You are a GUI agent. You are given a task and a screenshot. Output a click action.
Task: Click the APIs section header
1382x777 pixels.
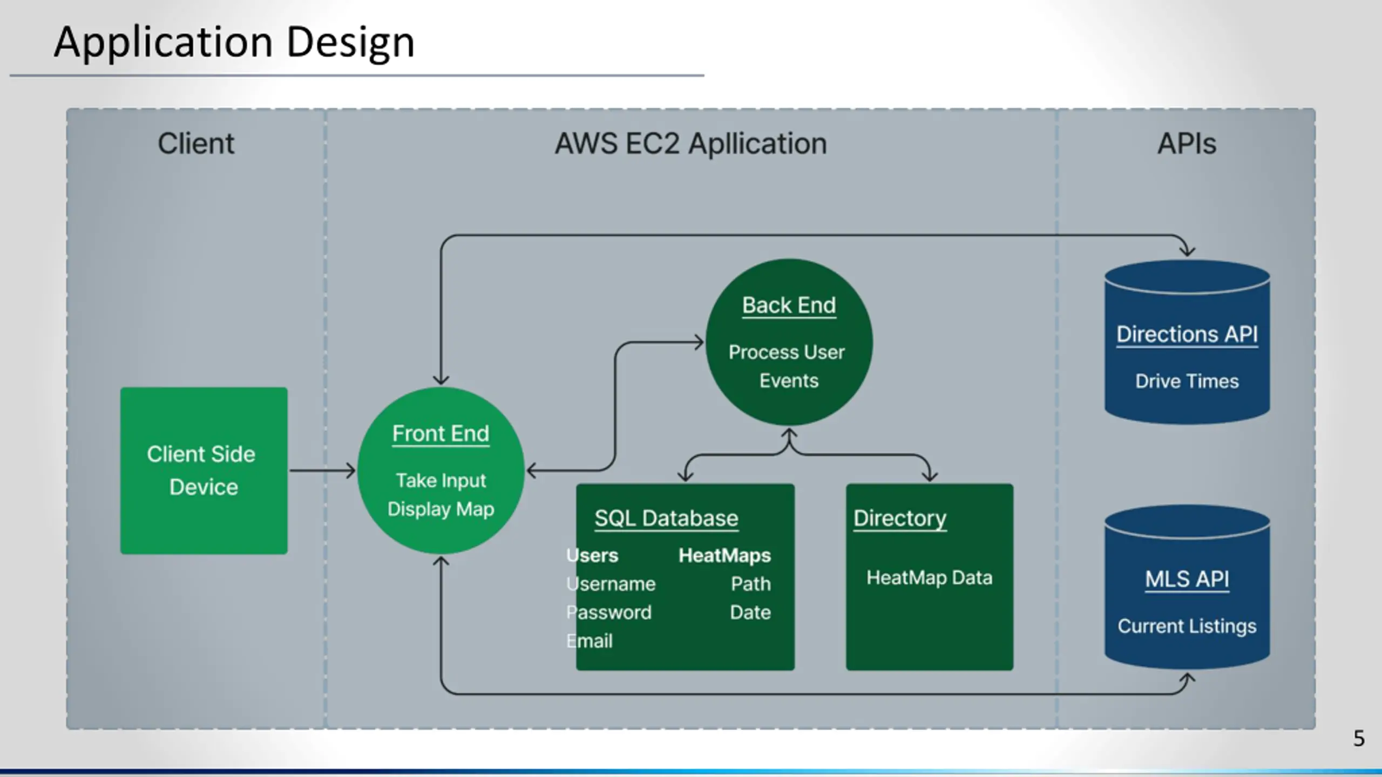1187,144
